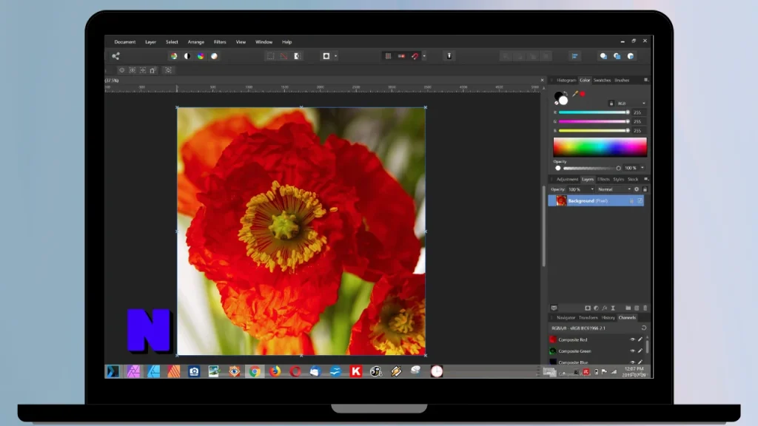Click the color picker eyedropper icon

pos(574,94)
